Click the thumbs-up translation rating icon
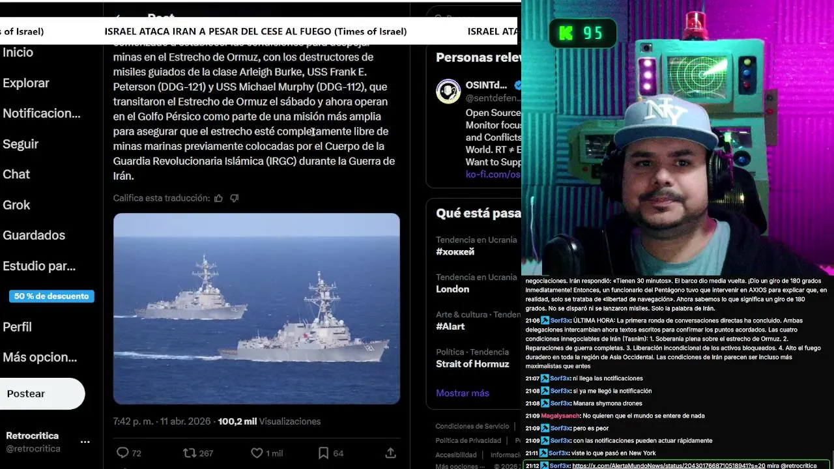The width and height of the screenshot is (834, 469). click(x=218, y=198)
